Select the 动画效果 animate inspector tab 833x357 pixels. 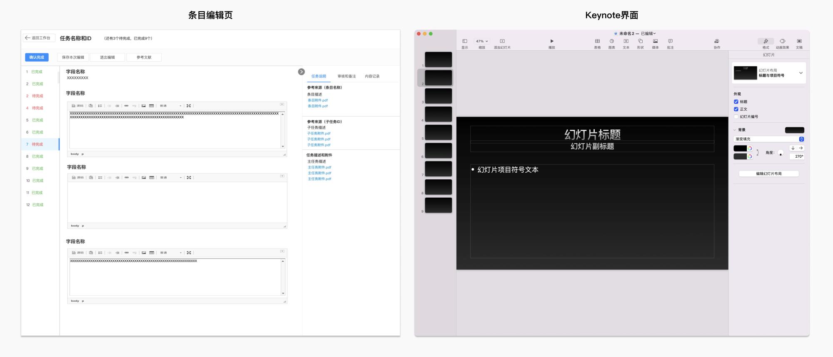[782, 43]
